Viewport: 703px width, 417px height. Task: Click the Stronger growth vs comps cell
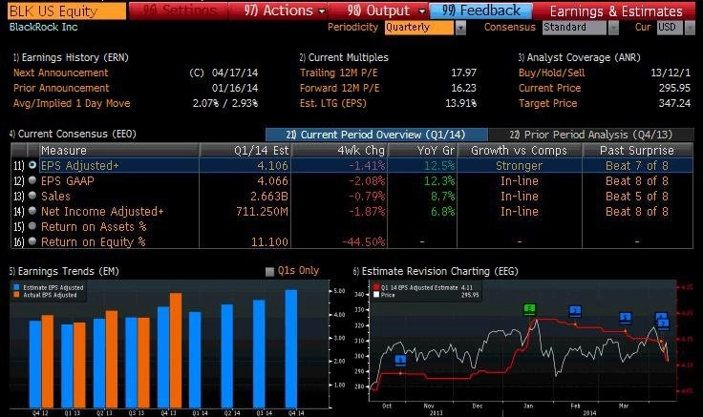point(520,166)
